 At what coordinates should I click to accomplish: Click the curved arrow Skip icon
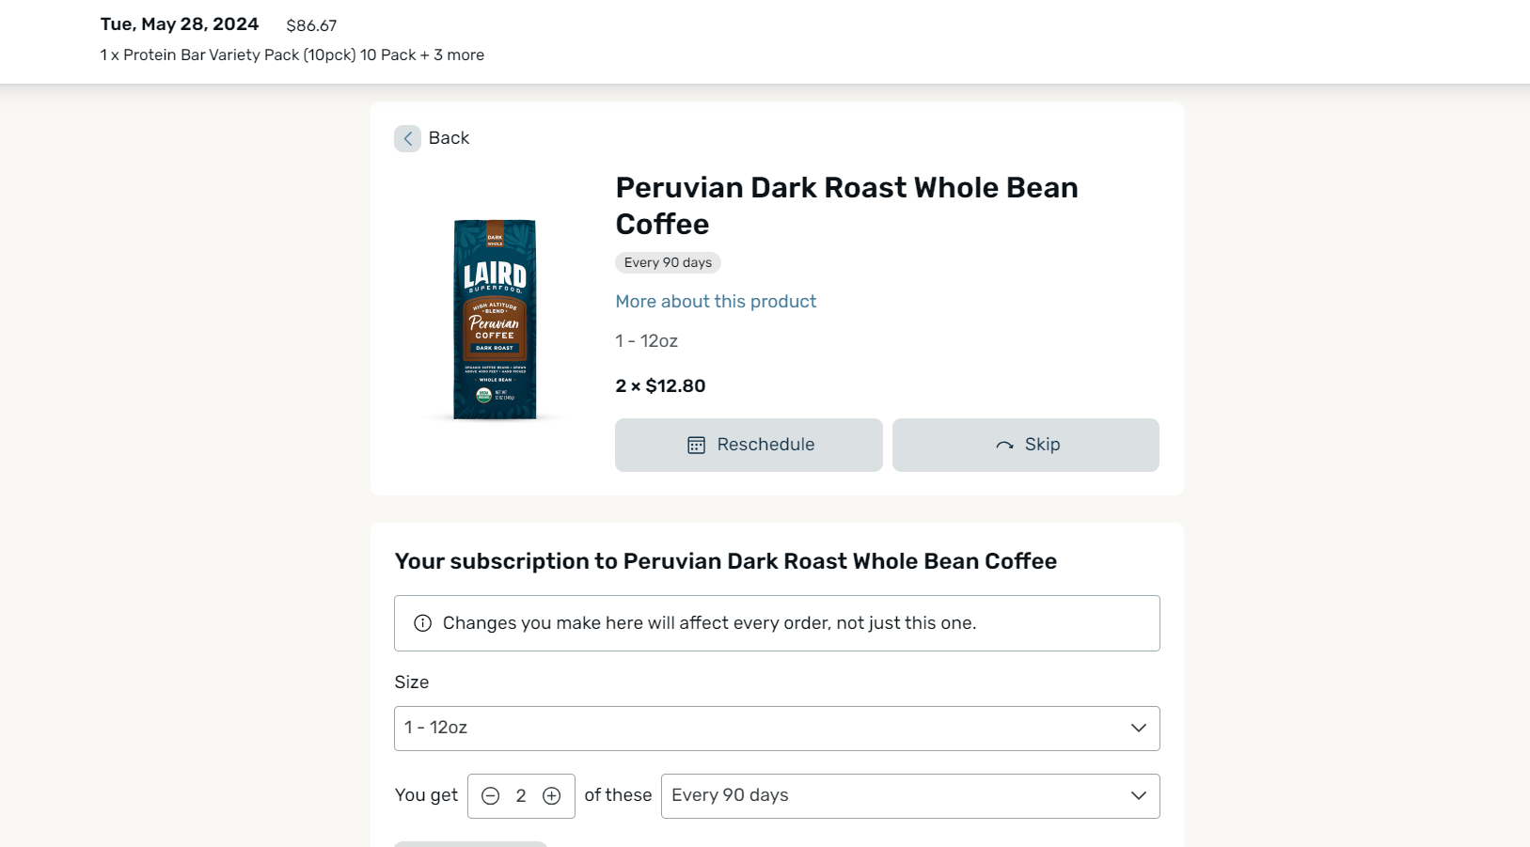pos(1004,445)
